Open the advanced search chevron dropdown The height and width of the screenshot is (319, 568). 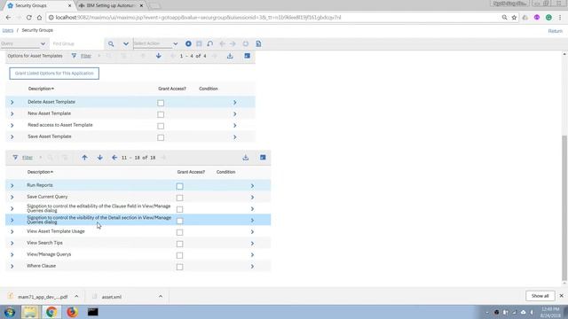point(126,43)
